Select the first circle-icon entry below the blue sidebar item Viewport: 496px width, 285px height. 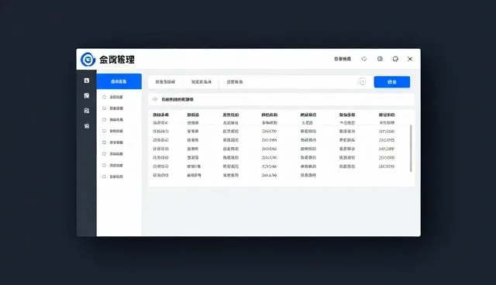112,97
